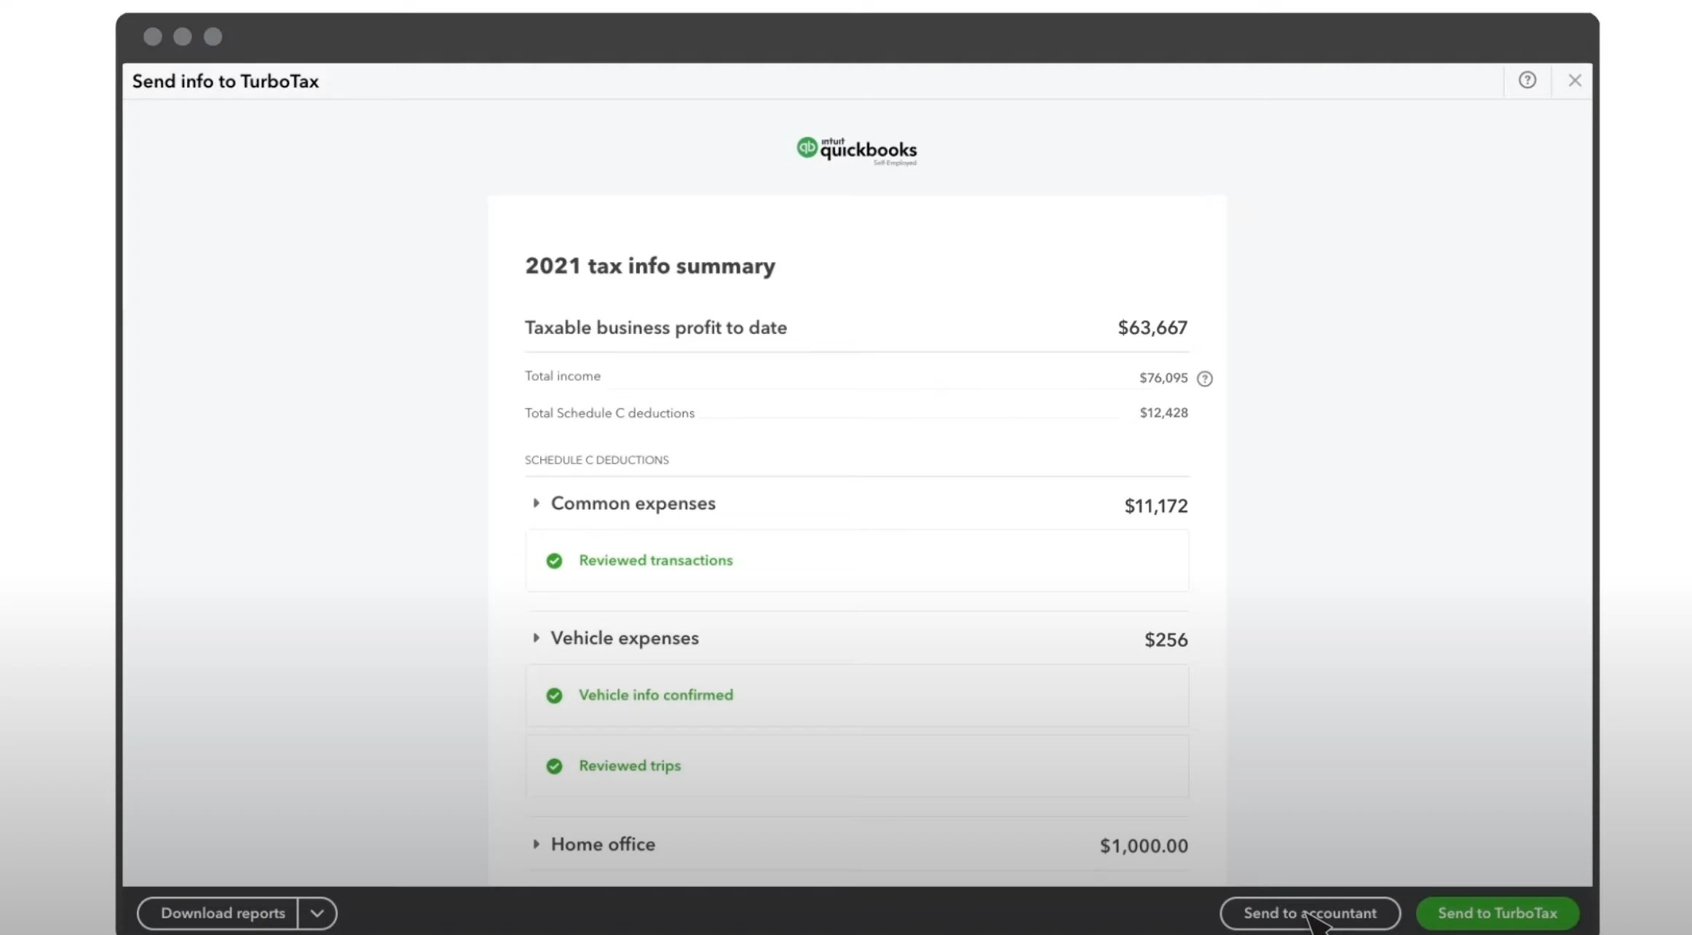Viewport: 1692px width, 935px height.
Task: Click the Intuit QuickBooks logo
Action: click(856, 150)
